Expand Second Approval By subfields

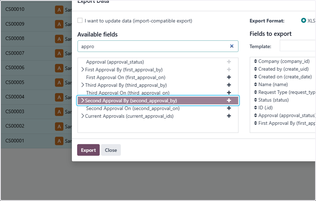click(x=83, y=100)
